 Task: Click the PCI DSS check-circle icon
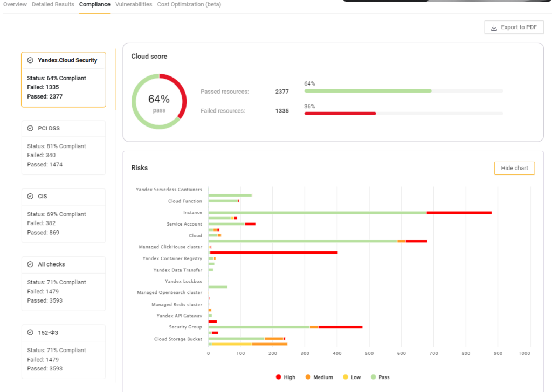pos(30,128)
